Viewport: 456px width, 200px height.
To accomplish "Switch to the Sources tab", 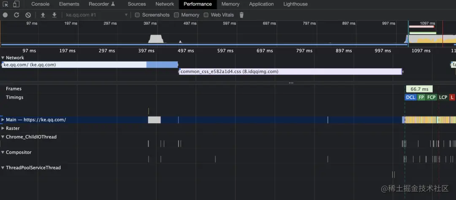I will (137, 4).
